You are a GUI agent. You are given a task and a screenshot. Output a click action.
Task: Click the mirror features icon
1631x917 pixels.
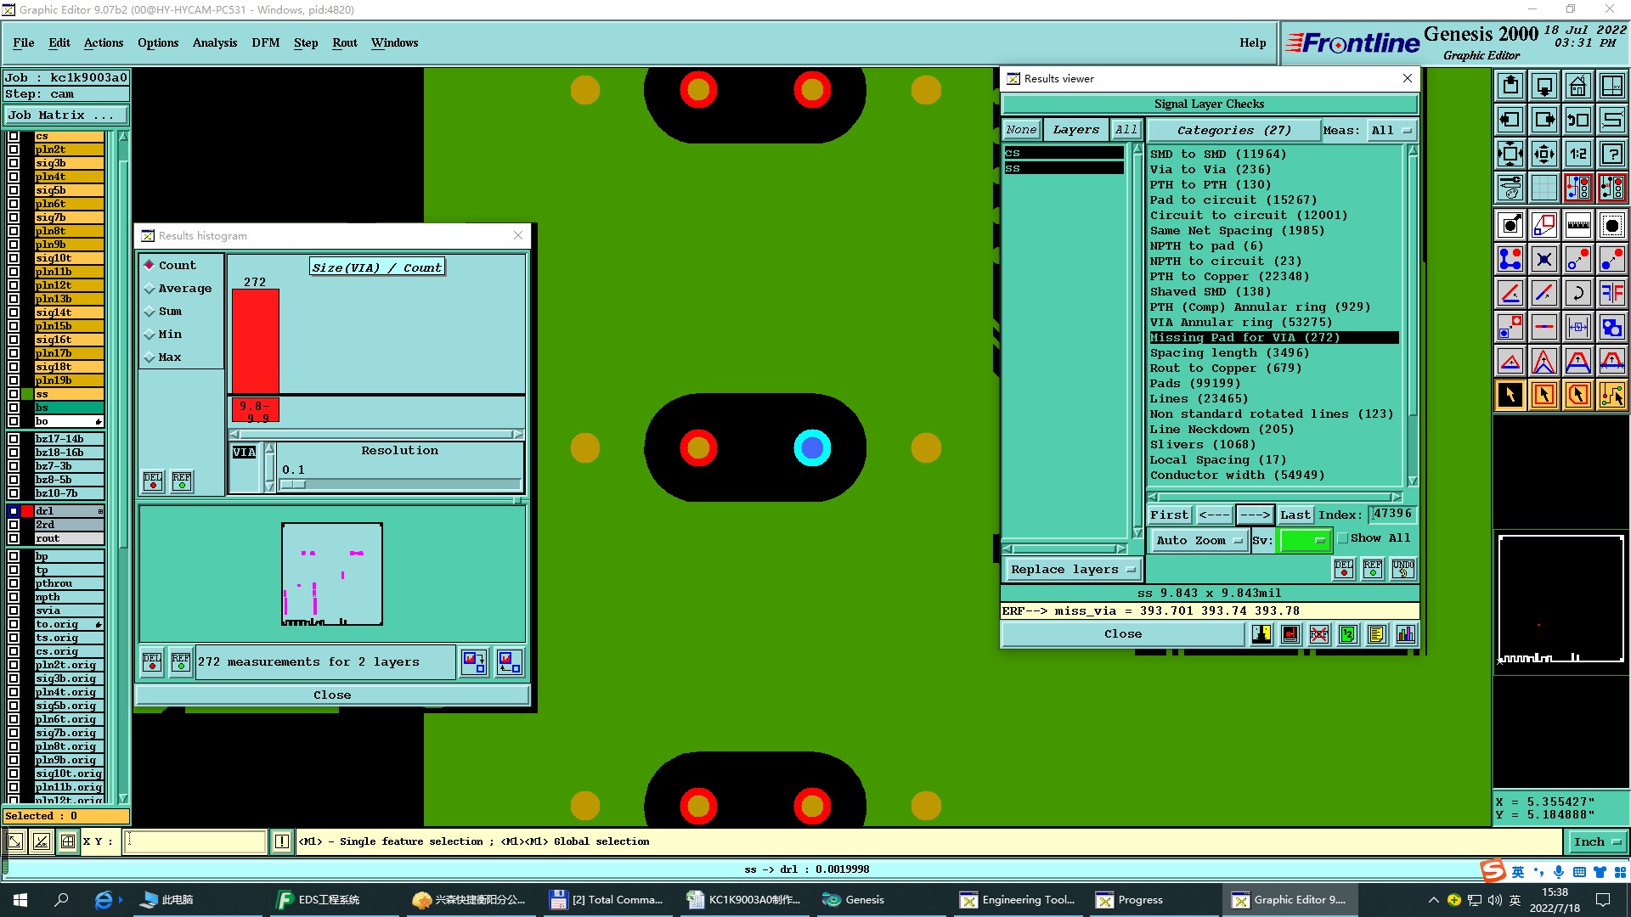(x=1611, y=293)
